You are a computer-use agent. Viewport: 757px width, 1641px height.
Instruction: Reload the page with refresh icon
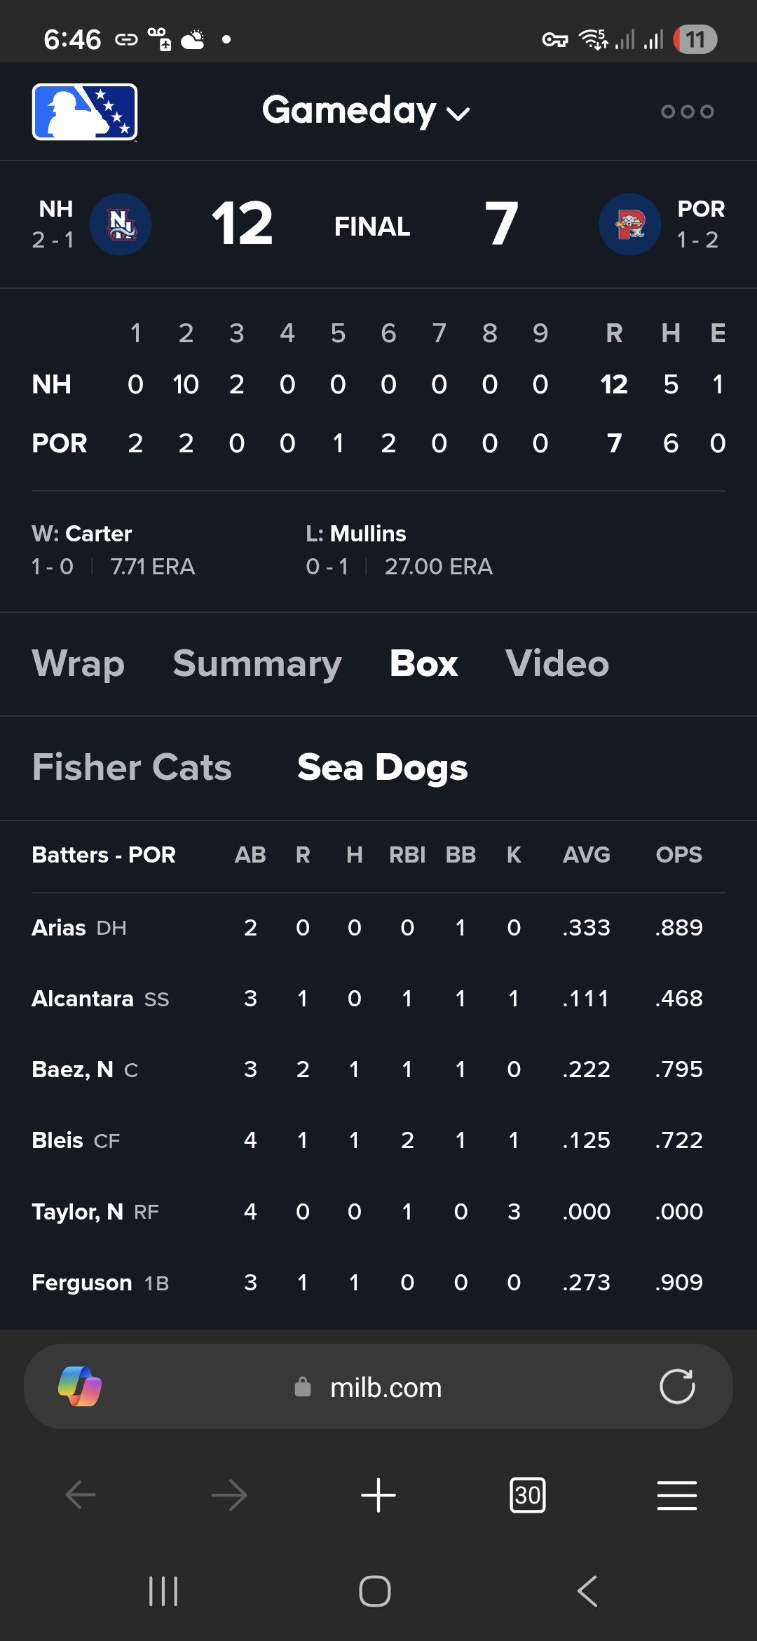click(677, 1386)
